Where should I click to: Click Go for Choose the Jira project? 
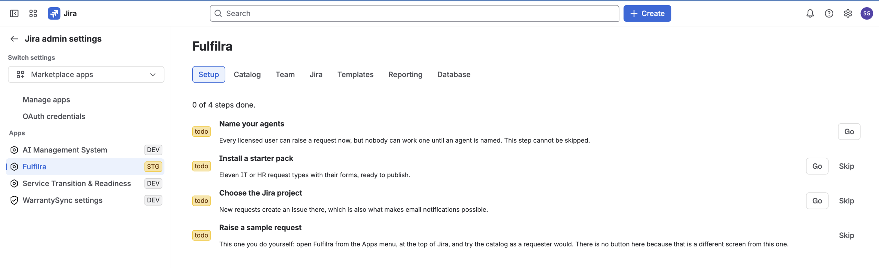(x=817, y=201)
